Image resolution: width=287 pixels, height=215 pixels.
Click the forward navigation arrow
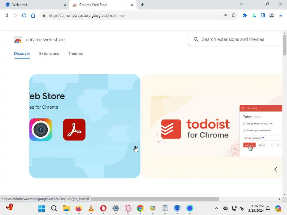pyautogui.click(x=15, y=16)
